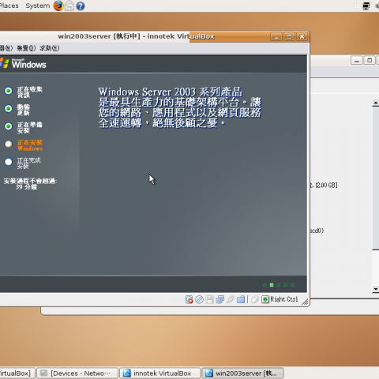Click the USB devices status icon

pyautogui.click(x=231, y=299)
